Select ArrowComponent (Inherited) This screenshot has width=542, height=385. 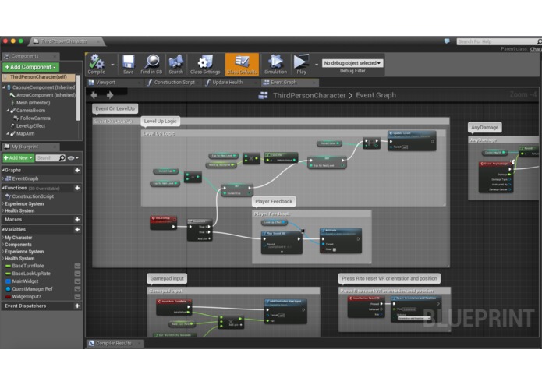46,95
